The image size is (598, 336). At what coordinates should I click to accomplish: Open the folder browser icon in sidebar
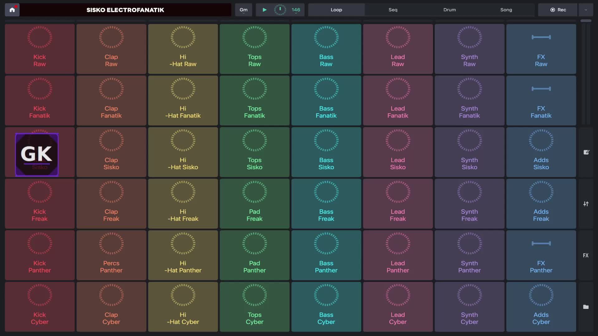(586, 307)
